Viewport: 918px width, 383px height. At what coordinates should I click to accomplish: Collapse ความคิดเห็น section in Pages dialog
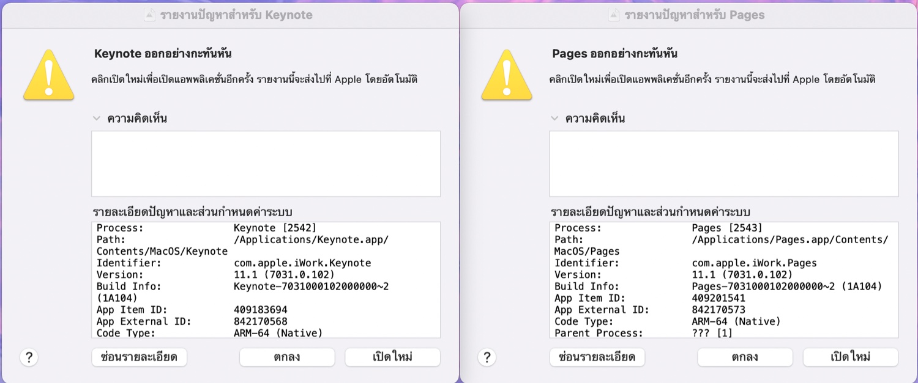click(x=554, y=119)
